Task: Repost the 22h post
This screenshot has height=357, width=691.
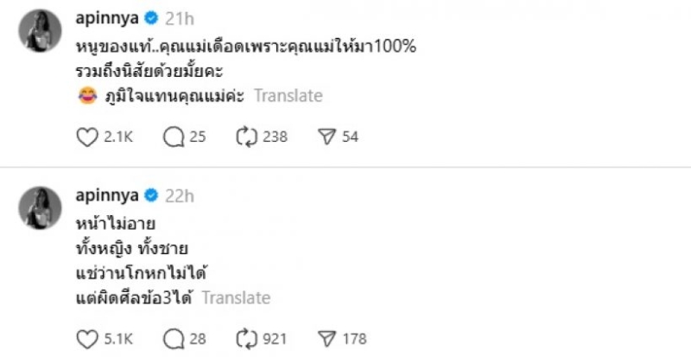Action: point(246,338)
